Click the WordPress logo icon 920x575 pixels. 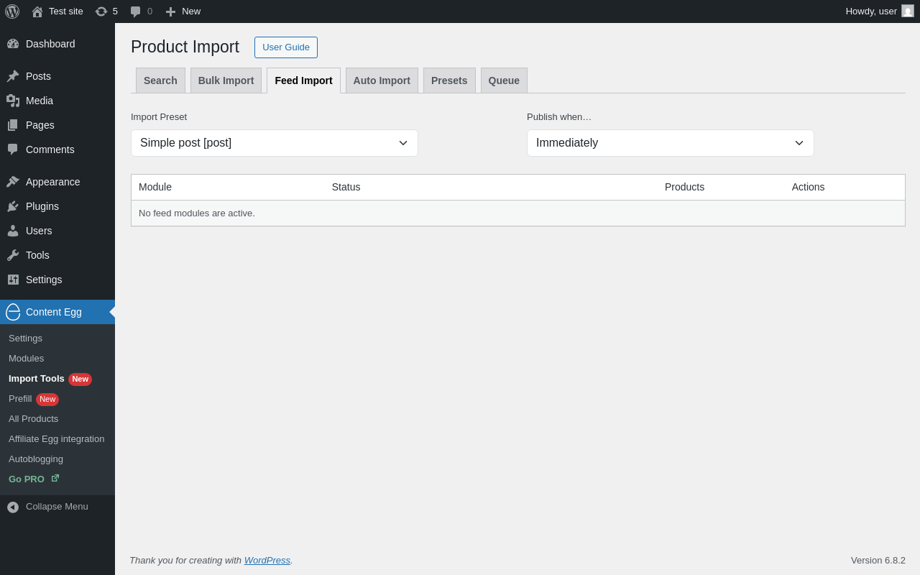[x=12, y=11]
